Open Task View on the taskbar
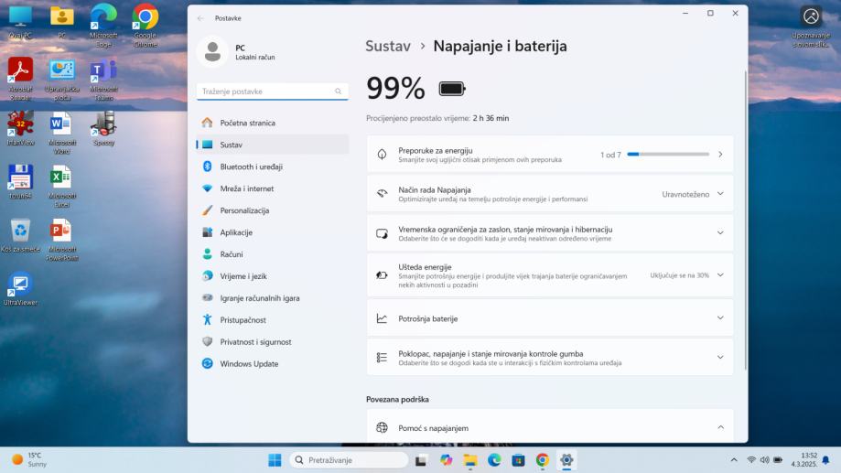This screenshot has width=841, height=473. tap(421, 460)
